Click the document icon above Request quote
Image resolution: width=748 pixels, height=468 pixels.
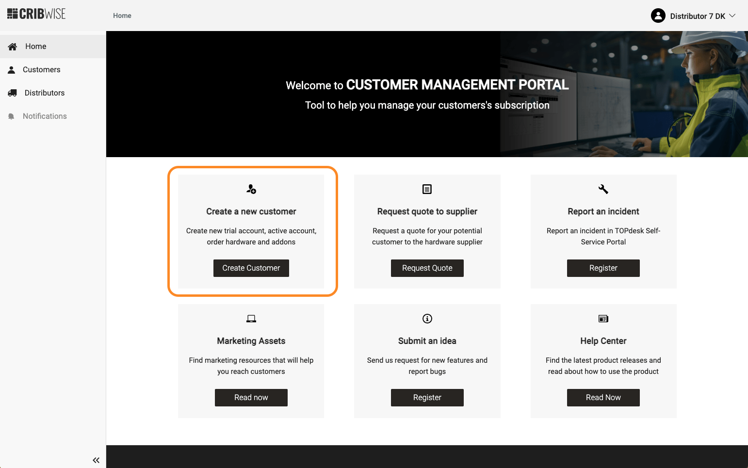427,189
